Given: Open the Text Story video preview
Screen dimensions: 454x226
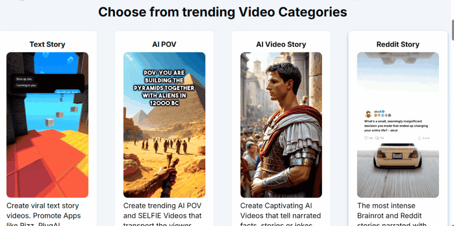Looking at the screenshot, I should (x=47, y=125).
